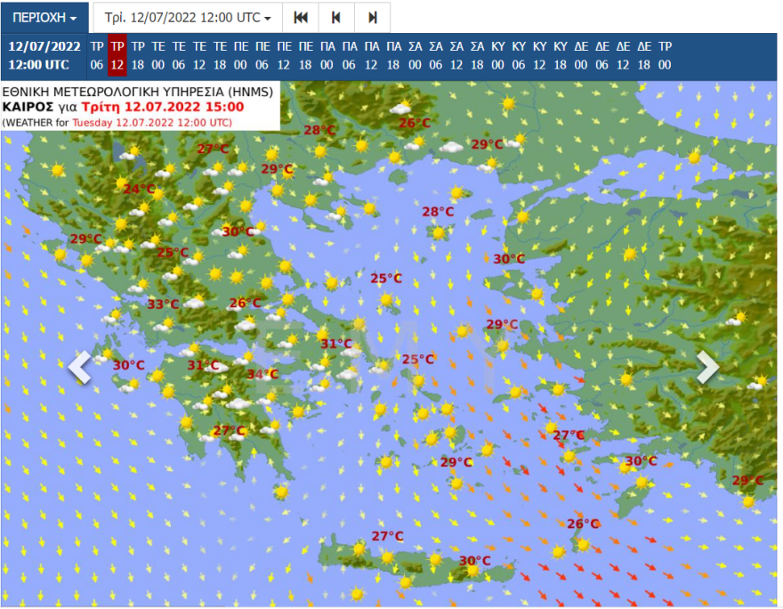This screenshot has width=783, height=609.
Task: Click the left carousel arrow on map
Action: coord(80,367)
